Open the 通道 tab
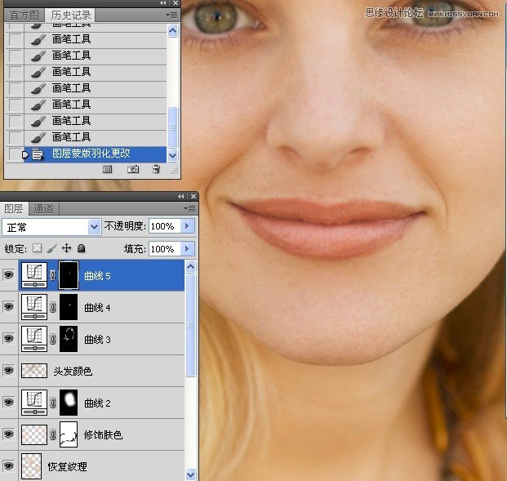507x481 pixels. [43, 208]
